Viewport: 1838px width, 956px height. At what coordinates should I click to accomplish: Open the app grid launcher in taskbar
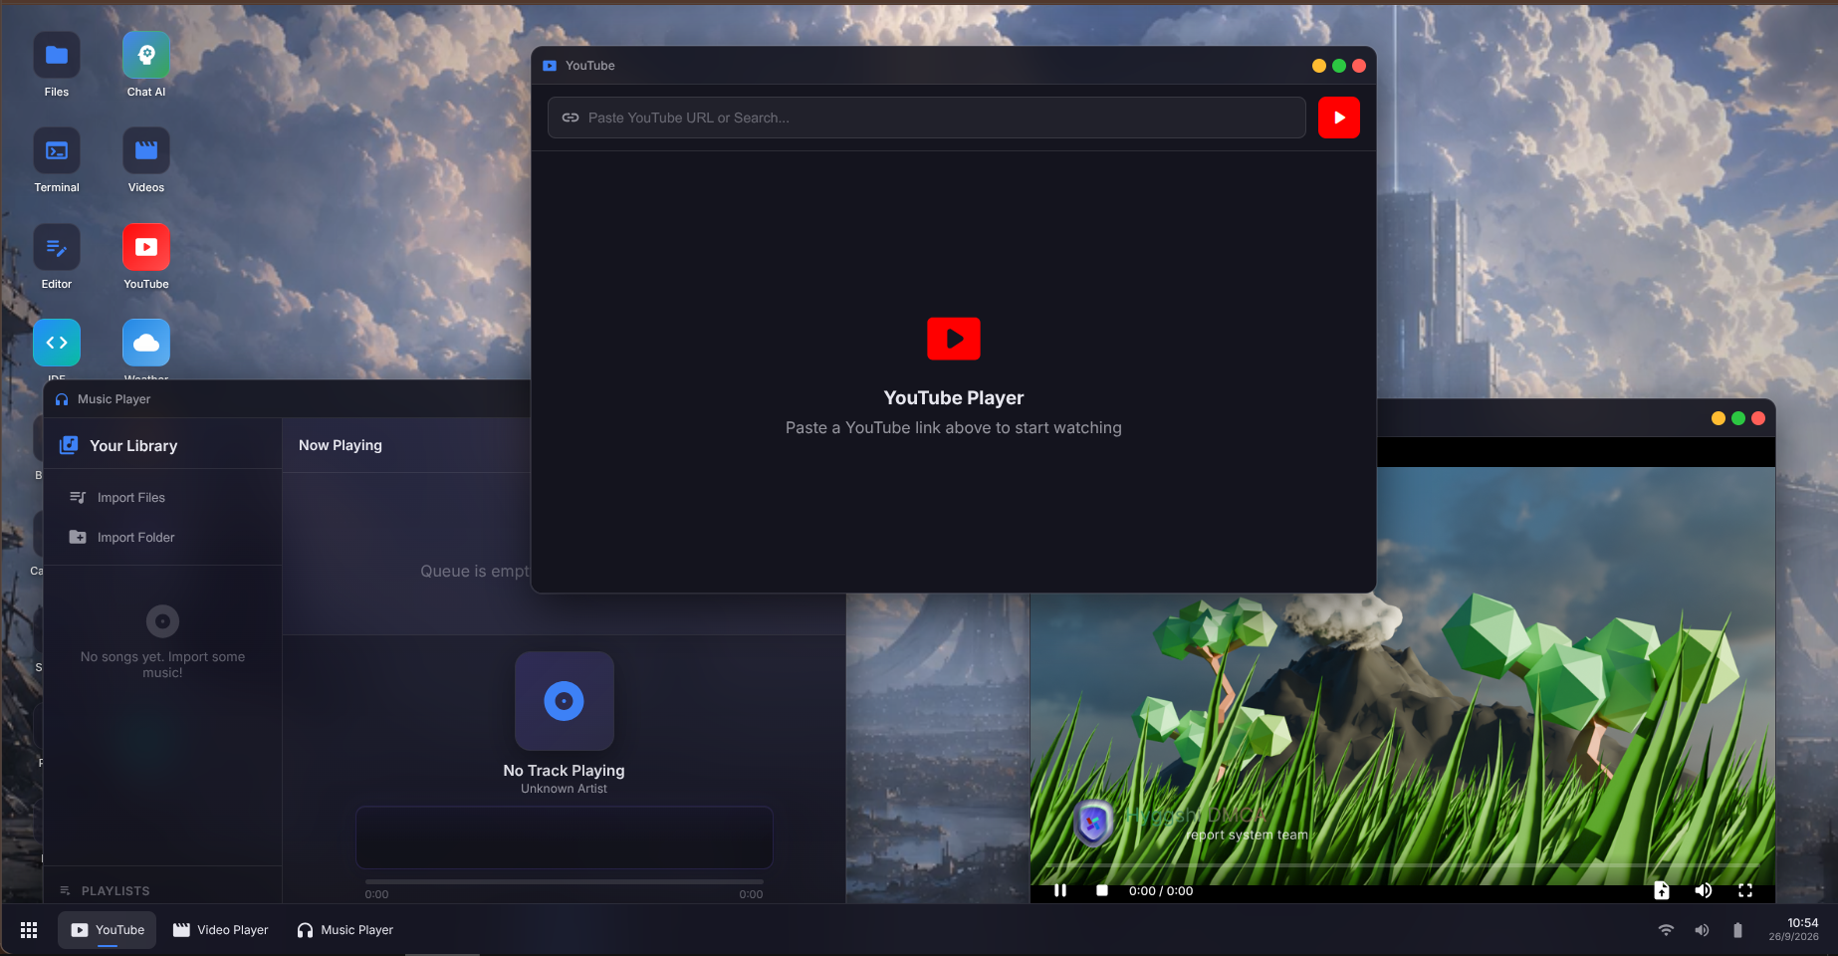[29, 930]
